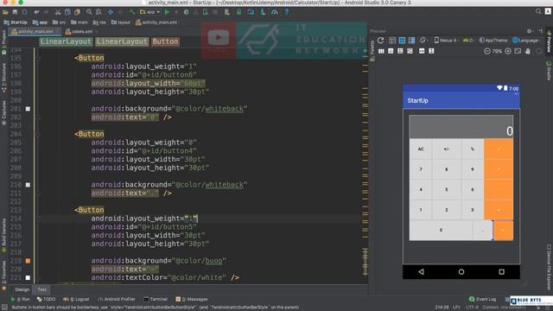Open the app run configuration dropdown
This screenshot has width=553, height=311.
(149, 12)
